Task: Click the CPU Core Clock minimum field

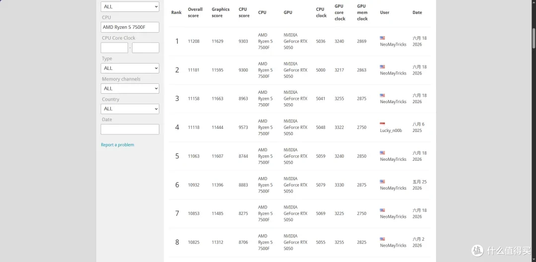Action: 114,48
